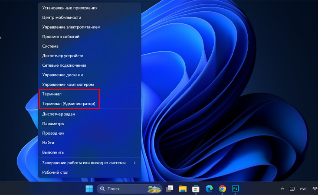Launch File Explorer from the taskbar
The height and width of the screenshot is (195, 318).
tap(183, 189)
